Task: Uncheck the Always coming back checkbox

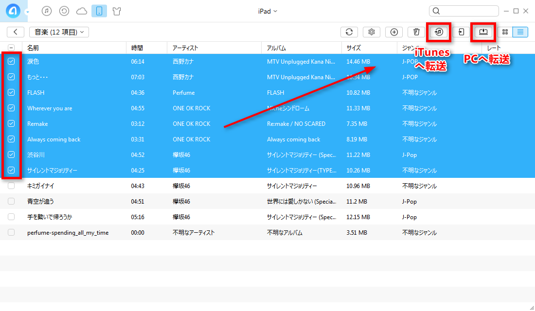Action: pos(11,139)
